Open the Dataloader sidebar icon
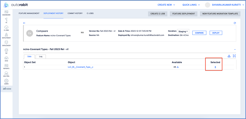This screenshot has height=119, width=246. click(6, 44)
